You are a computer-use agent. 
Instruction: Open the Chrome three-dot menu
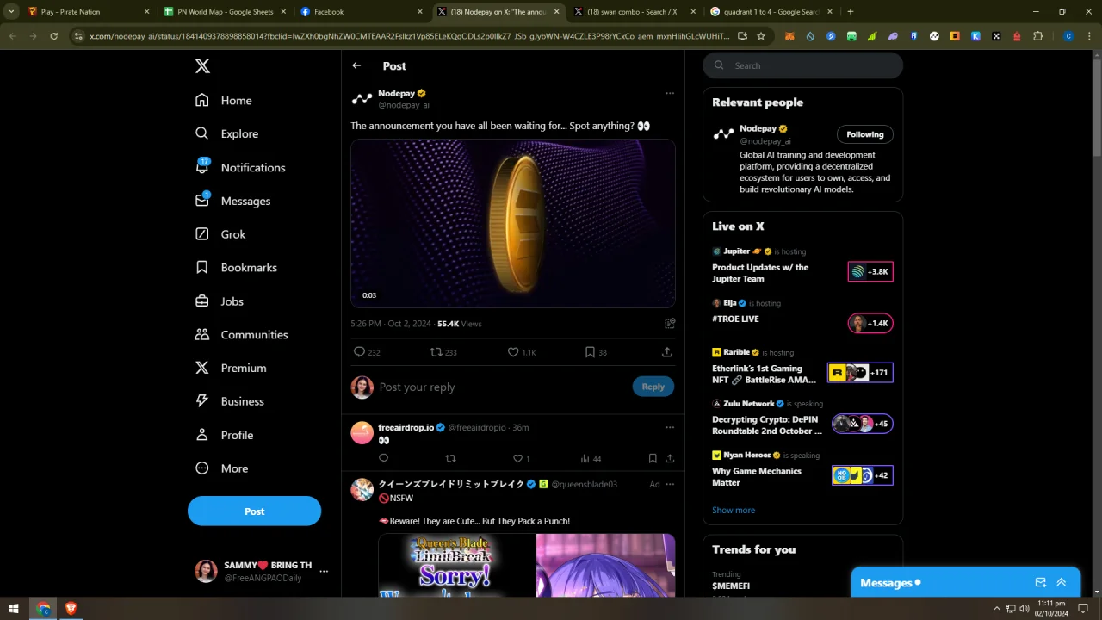1088,36
